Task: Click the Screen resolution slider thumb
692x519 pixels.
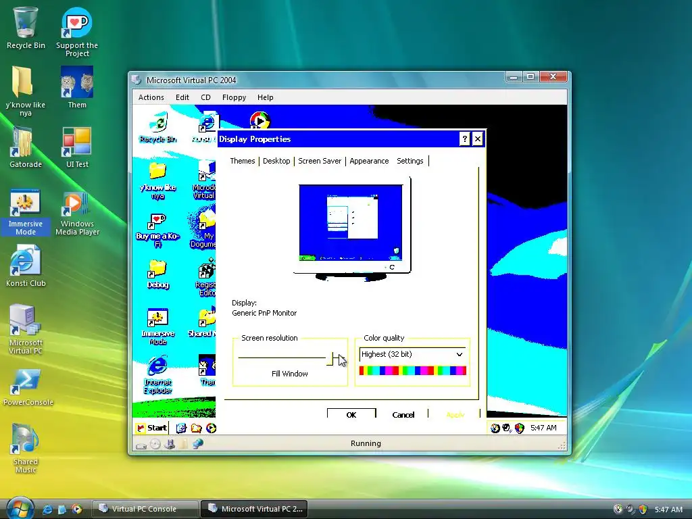Action: click(330, 359)
